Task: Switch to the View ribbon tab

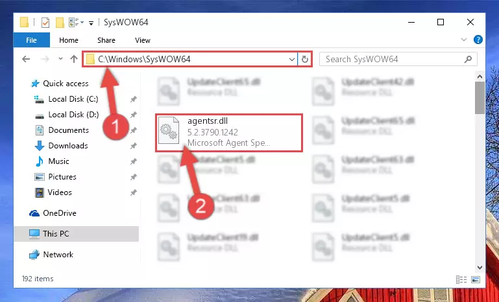Action: (x=143, y=40)
